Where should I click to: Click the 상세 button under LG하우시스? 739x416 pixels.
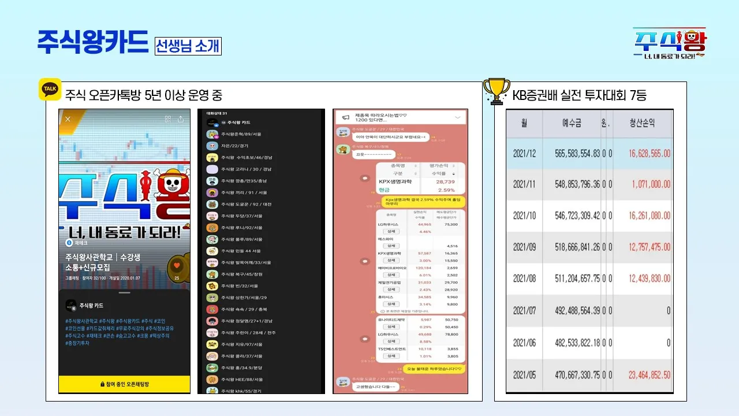click(391, 231)
